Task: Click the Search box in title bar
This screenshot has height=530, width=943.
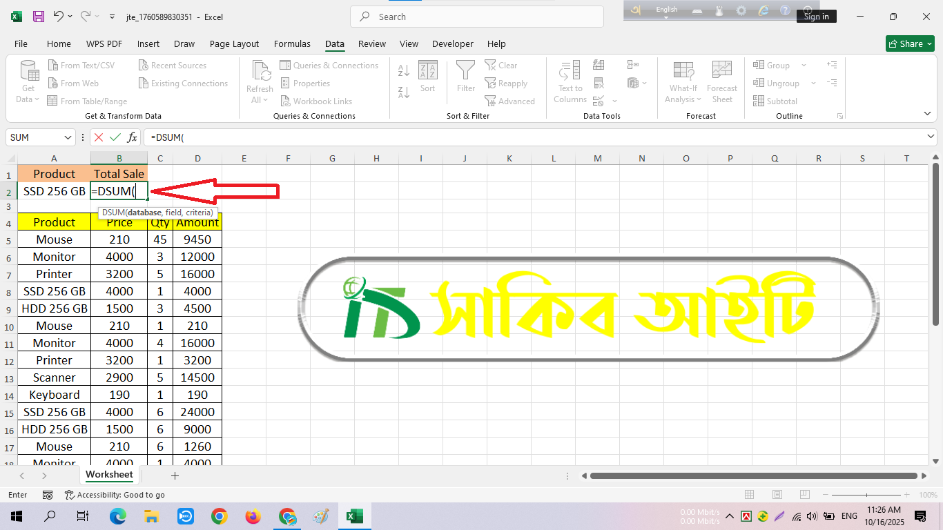Action: 476,17
